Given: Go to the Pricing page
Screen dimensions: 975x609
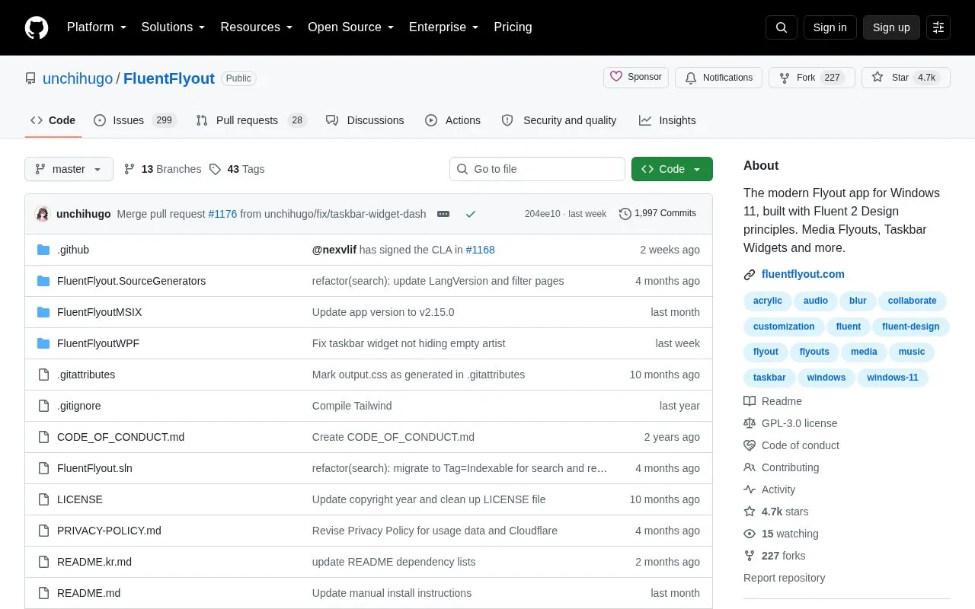Looking at the screenshot, I should pos(513,27).
